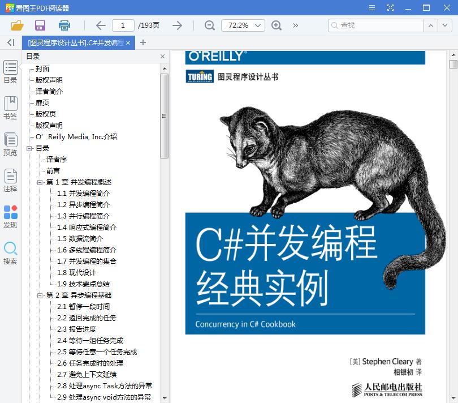The image size is (458, 403).
Task: Open a file with the folder icon
Action: click(17, 25)
